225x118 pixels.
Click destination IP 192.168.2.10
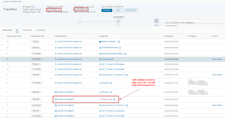click(x=81, y=10)
